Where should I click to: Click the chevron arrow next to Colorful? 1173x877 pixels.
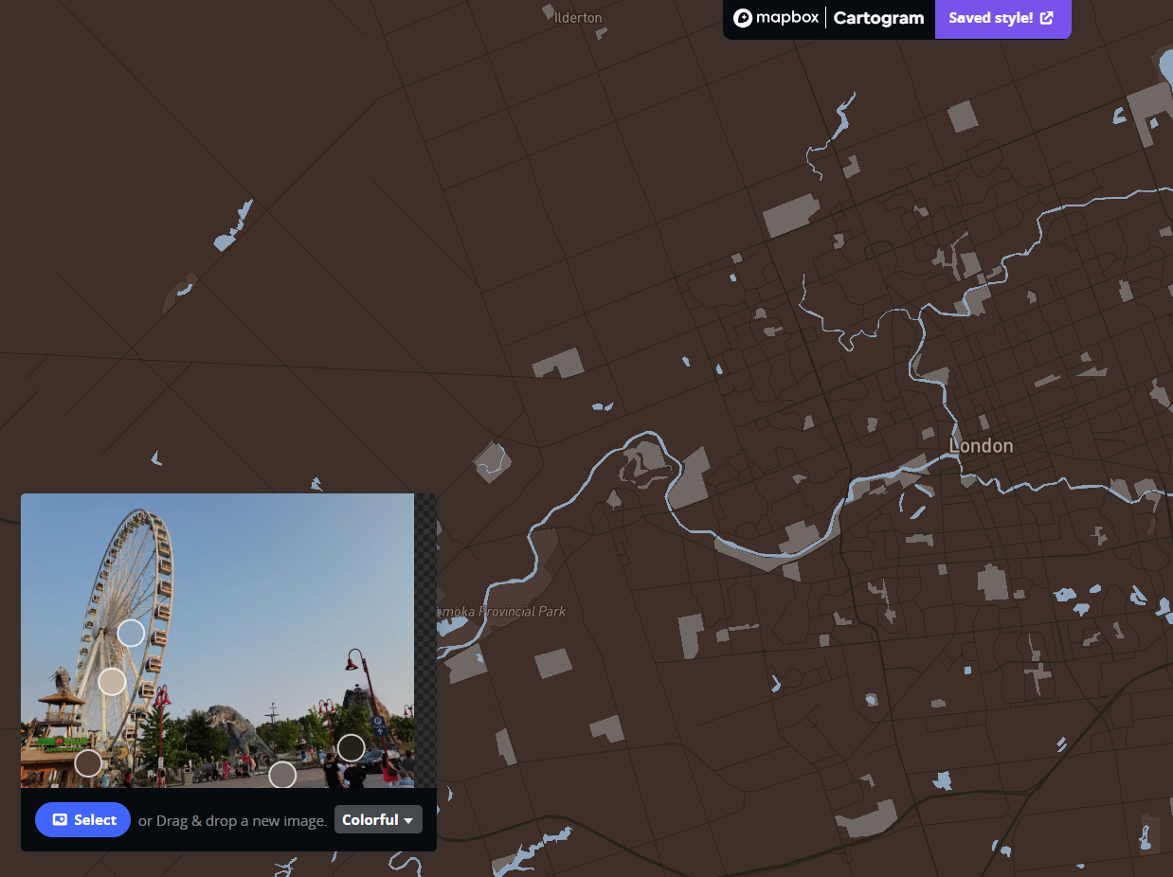407,820
